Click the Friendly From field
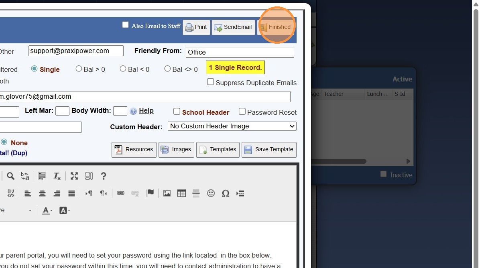Image resolution: width=480 pixels, height=268 pixels. 240,52
